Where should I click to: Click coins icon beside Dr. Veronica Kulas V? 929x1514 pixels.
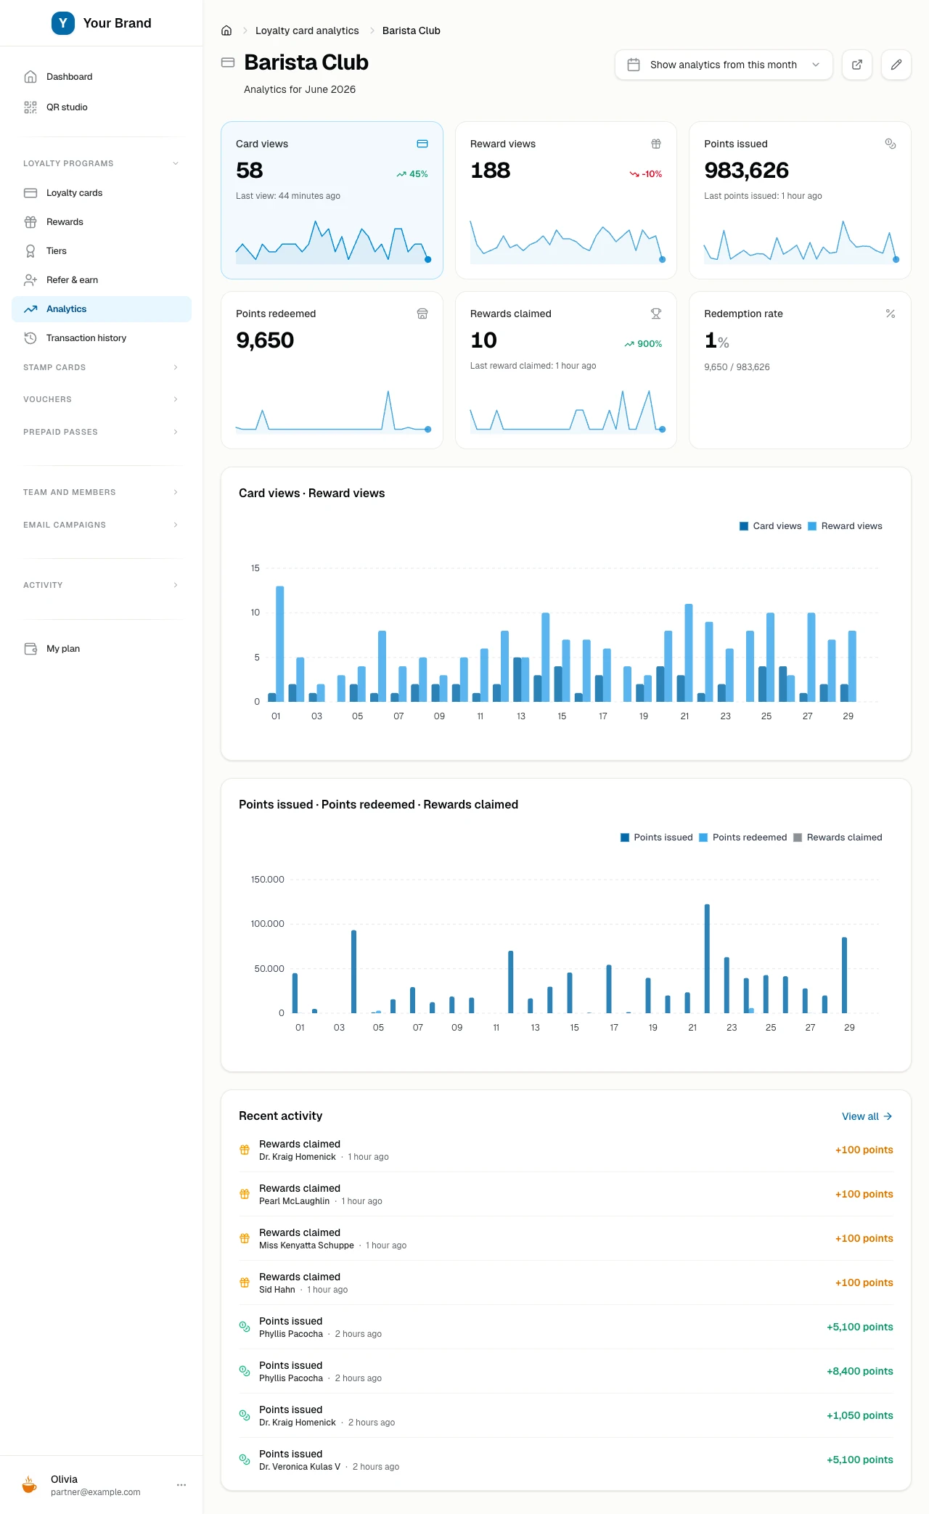pyautogui.click(x=245, y=1460)
